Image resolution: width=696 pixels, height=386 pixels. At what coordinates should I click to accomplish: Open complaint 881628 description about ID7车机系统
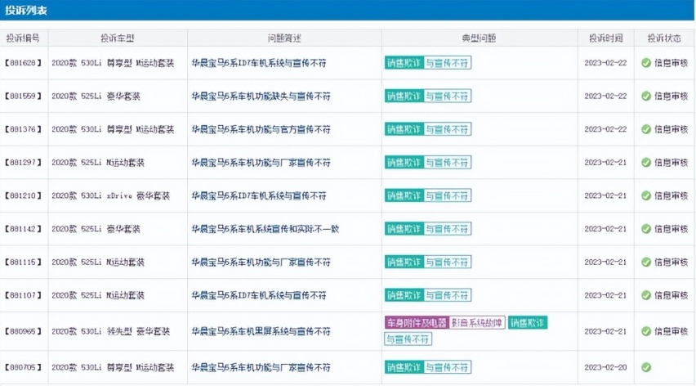point(259,63)
